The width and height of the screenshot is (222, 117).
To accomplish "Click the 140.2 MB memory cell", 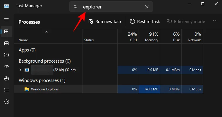I will tap(149, 89).
